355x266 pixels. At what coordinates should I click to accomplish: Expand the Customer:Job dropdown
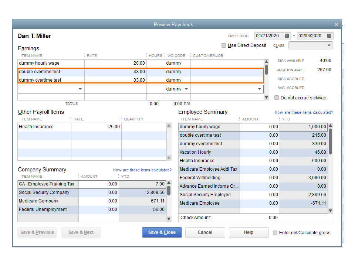260,89
